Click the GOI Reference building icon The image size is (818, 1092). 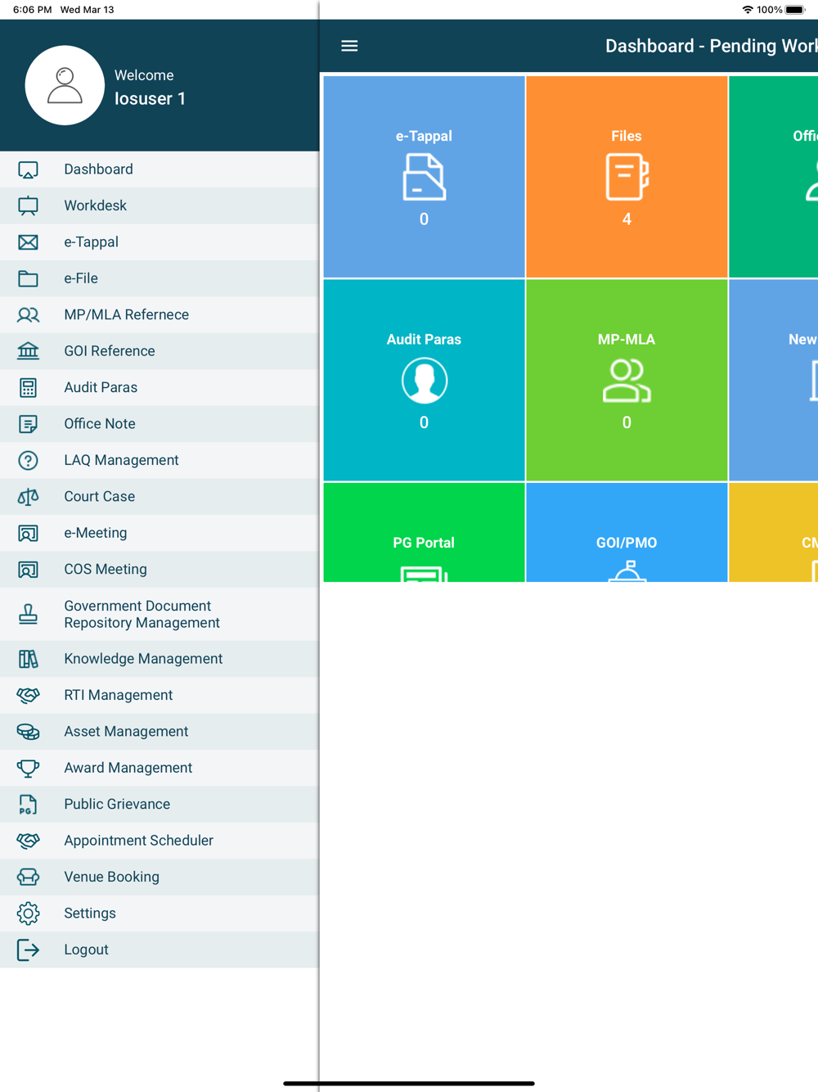[28, 351]
